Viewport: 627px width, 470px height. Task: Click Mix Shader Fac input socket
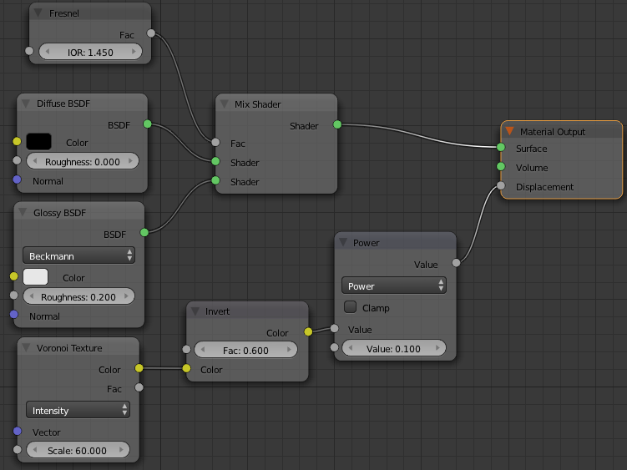[215, 142]
